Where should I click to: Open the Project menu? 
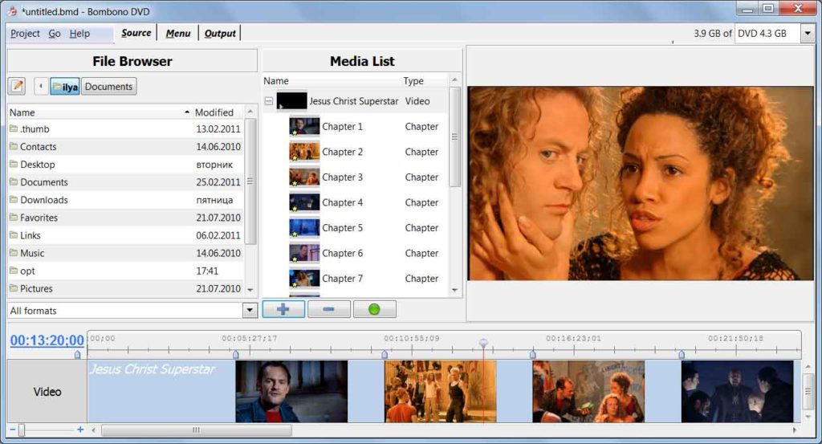(25, 34)
